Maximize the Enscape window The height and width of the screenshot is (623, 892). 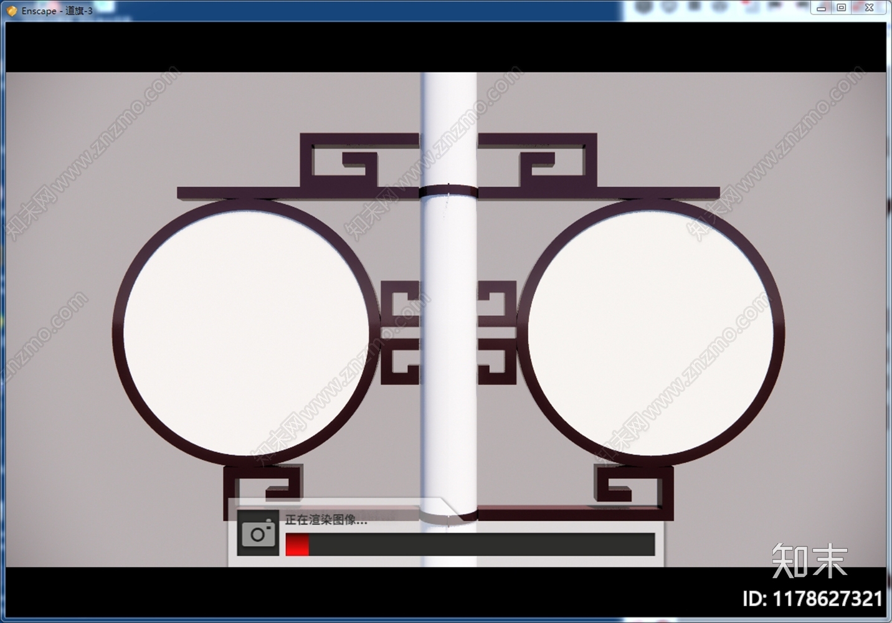841,8
